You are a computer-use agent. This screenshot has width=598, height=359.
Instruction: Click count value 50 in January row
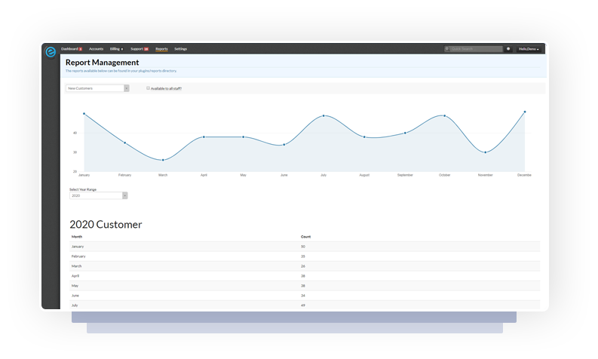click(303, 247)
